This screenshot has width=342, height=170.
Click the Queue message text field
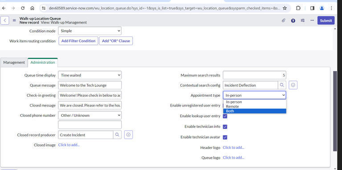pos(90,85)
